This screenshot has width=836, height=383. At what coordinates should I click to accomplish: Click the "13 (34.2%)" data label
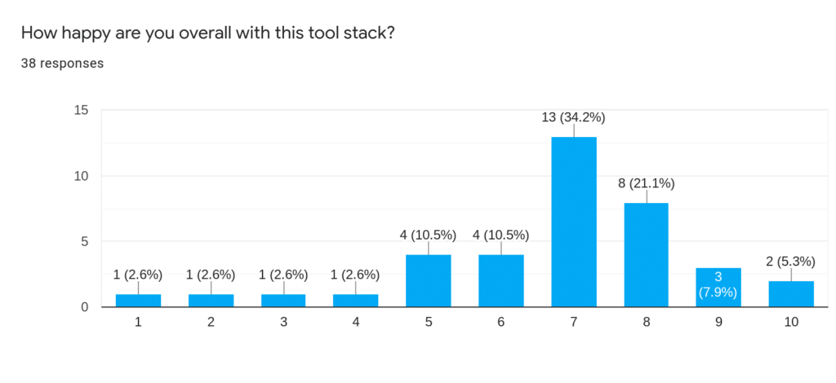coord(574,117)
